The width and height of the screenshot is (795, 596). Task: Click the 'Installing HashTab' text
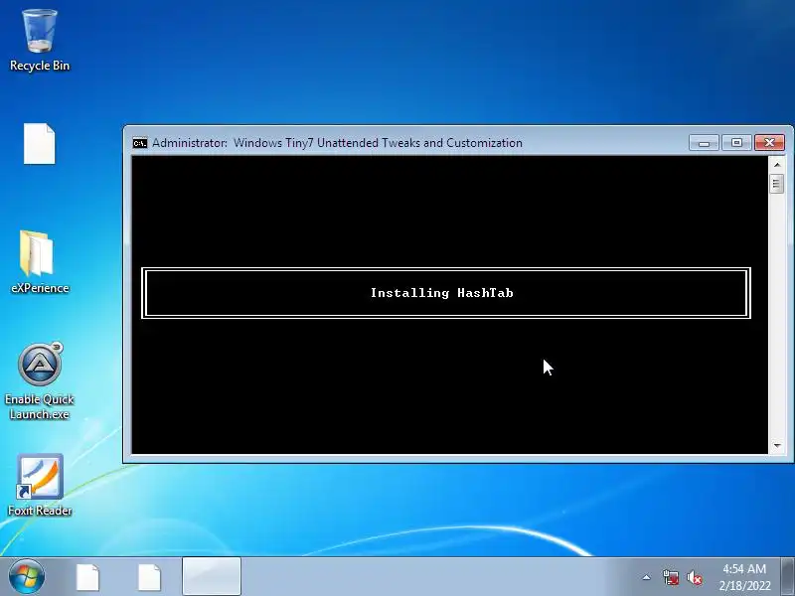click(441, 293)
